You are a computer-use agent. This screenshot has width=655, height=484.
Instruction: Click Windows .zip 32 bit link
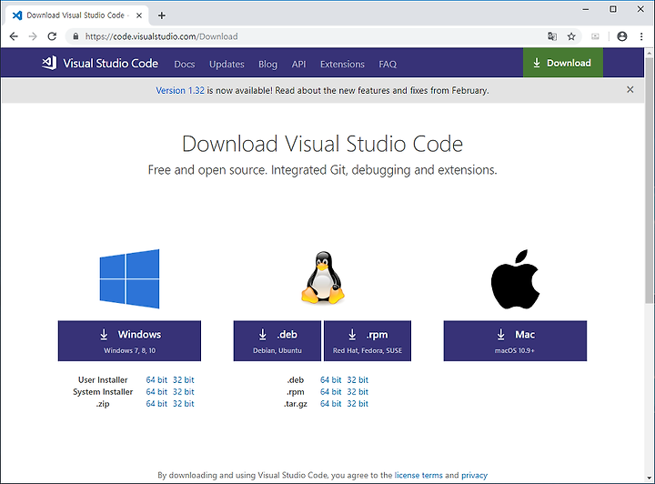(184, 403)
